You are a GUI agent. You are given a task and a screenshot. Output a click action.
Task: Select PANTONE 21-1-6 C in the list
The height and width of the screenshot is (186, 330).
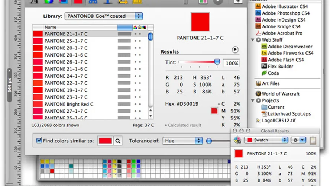(90, 69)
